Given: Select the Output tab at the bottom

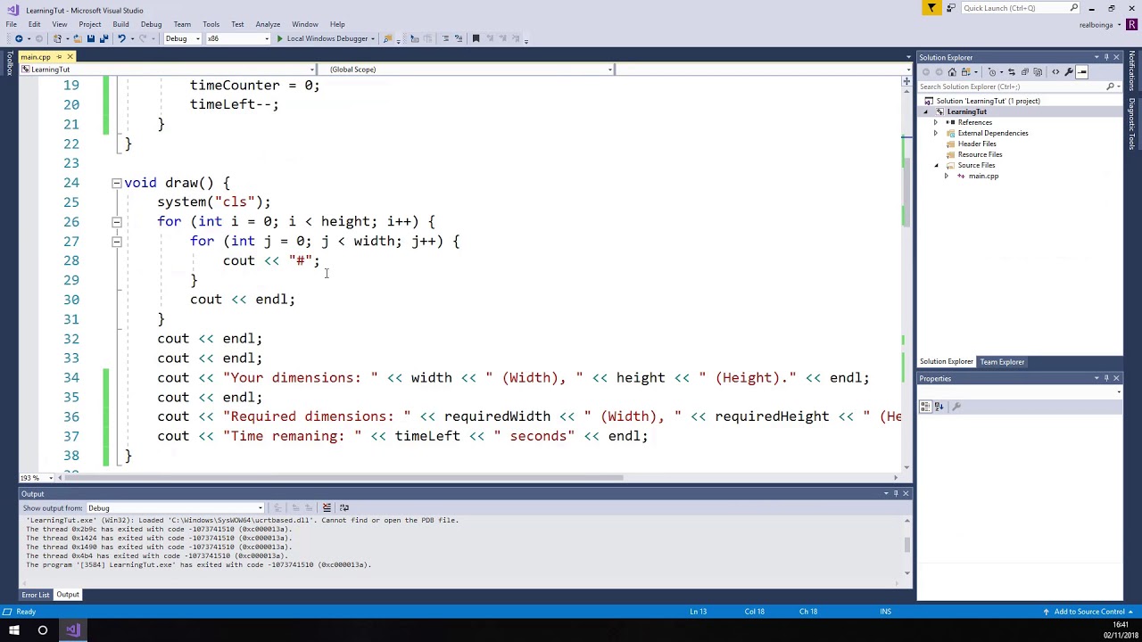Looking at the screenshot, I should [x=68, y=595].
